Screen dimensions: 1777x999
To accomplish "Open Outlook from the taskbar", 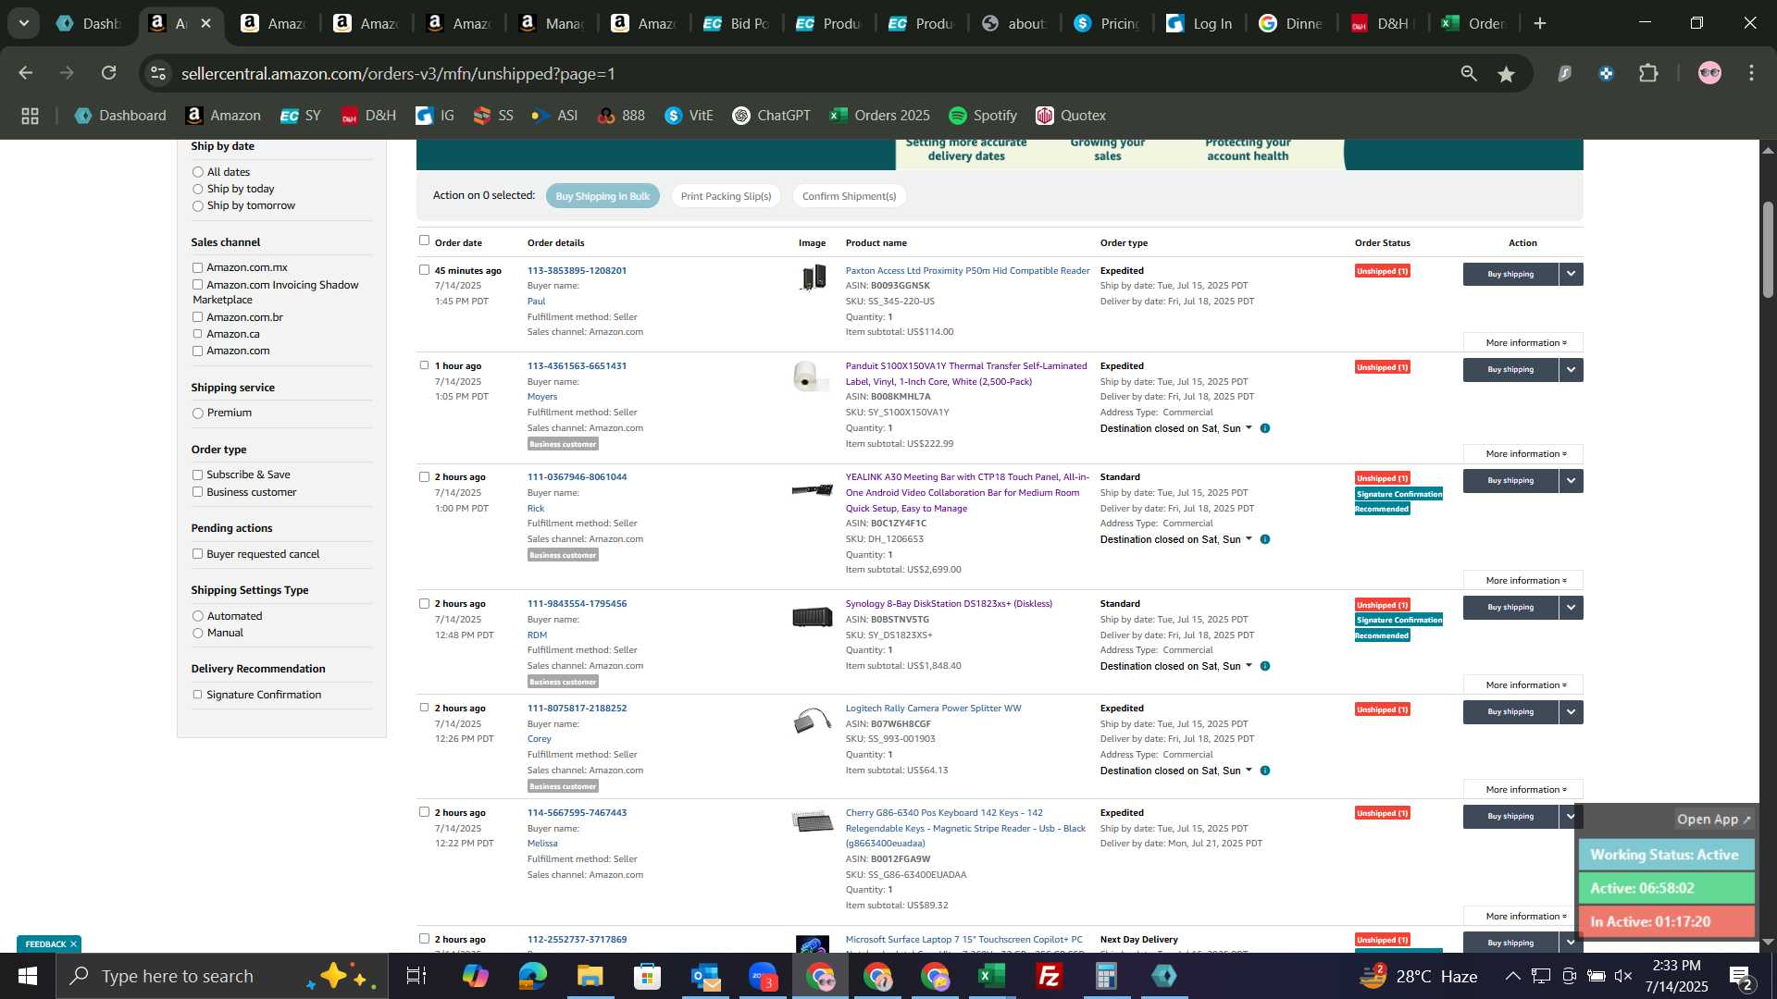I will coord(705,976).
